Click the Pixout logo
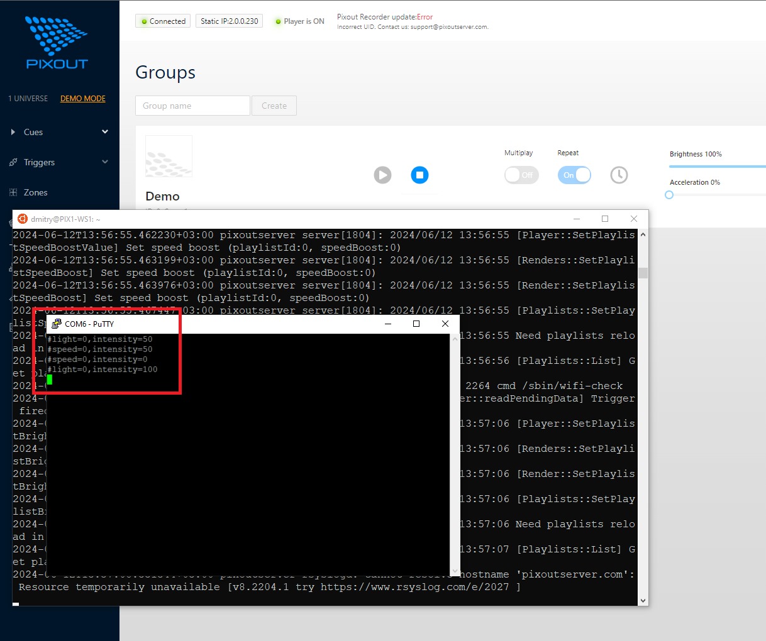Screen dimensions: 766x641 pos(57,42)
